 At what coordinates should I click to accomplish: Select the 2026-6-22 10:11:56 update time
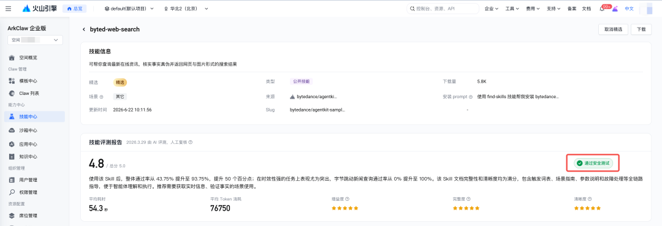(x=132, y=110)
